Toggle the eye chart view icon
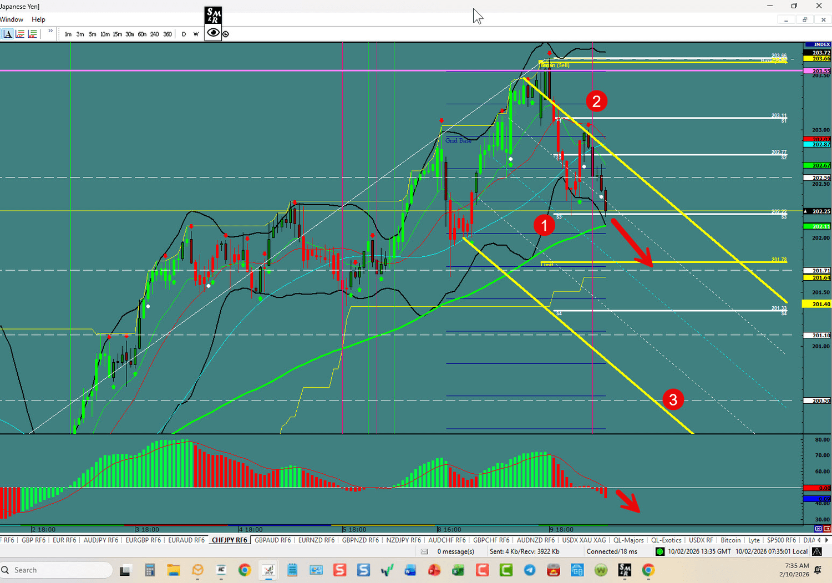Screen dimensions: 832x583 [x=213, y=33]
